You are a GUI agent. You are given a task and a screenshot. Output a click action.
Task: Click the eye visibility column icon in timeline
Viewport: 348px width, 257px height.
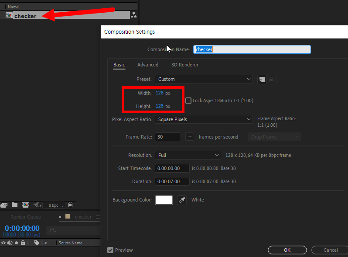click(x=3, y=243)
